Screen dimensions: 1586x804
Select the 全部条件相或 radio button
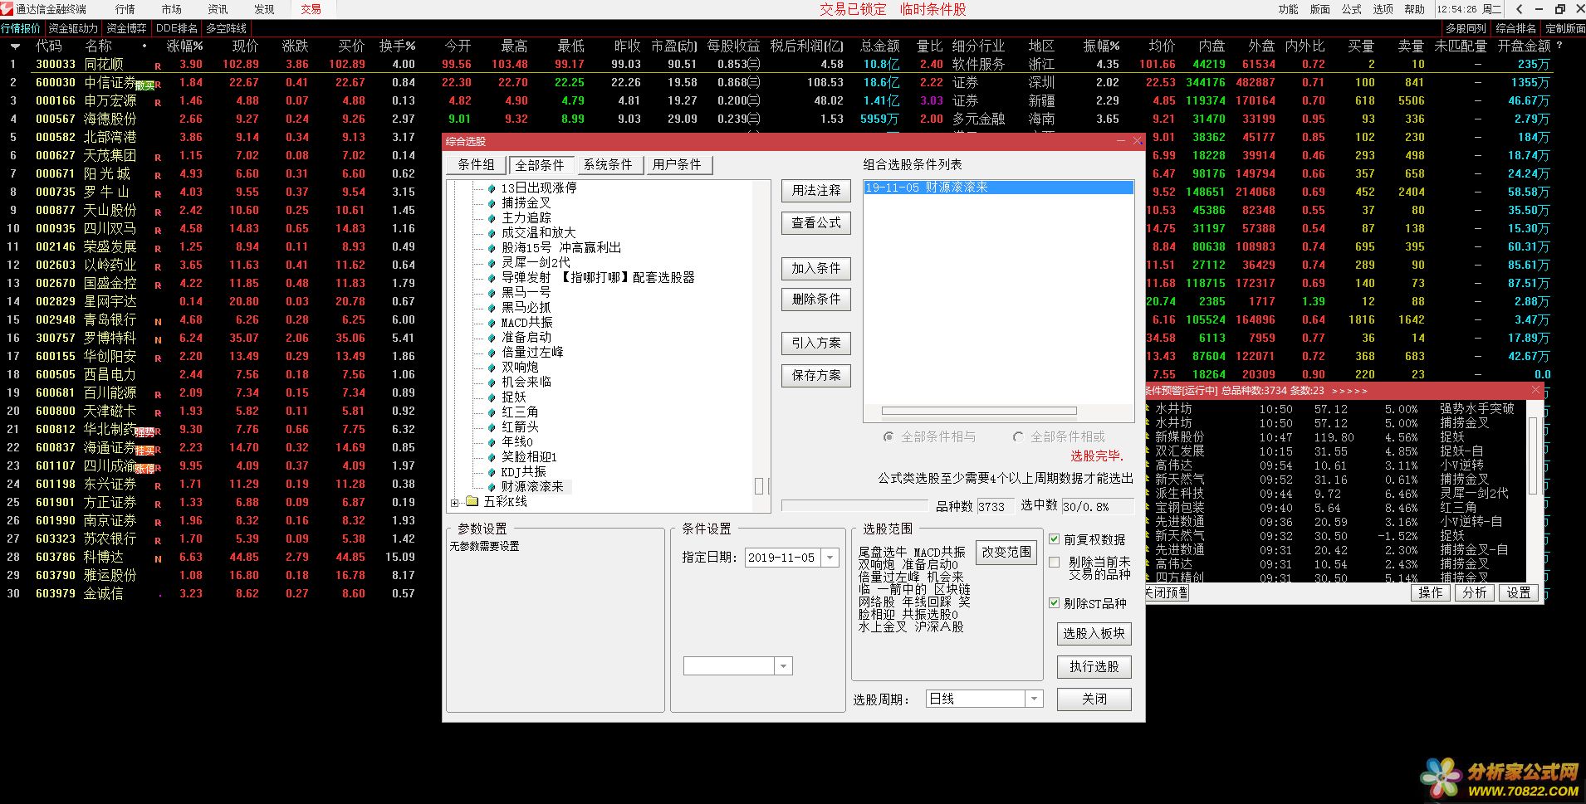1018,436
